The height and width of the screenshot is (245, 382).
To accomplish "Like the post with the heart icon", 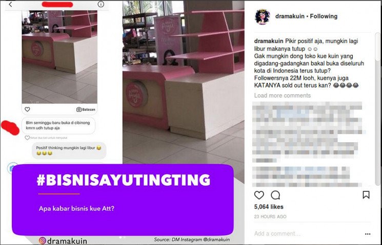I will [x=259, y=195].
